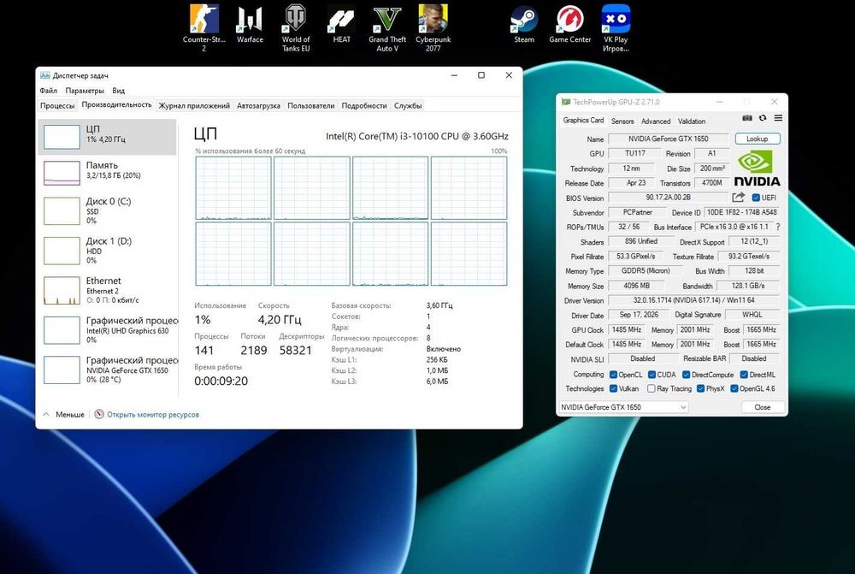Toggle the PhysX checkbox
The width and height of the screenshot is (855, 574).
coord(701,388)
